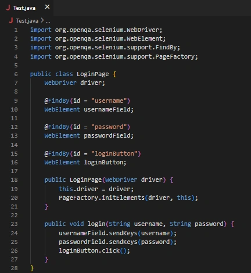Click the closing brace on line 27
The image size is (251, 273).
pos(46,260)
